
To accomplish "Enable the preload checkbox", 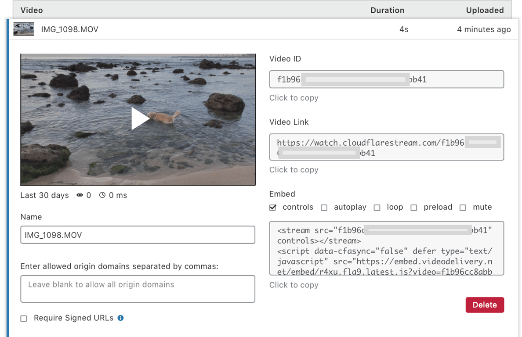I will pos(414,208).
